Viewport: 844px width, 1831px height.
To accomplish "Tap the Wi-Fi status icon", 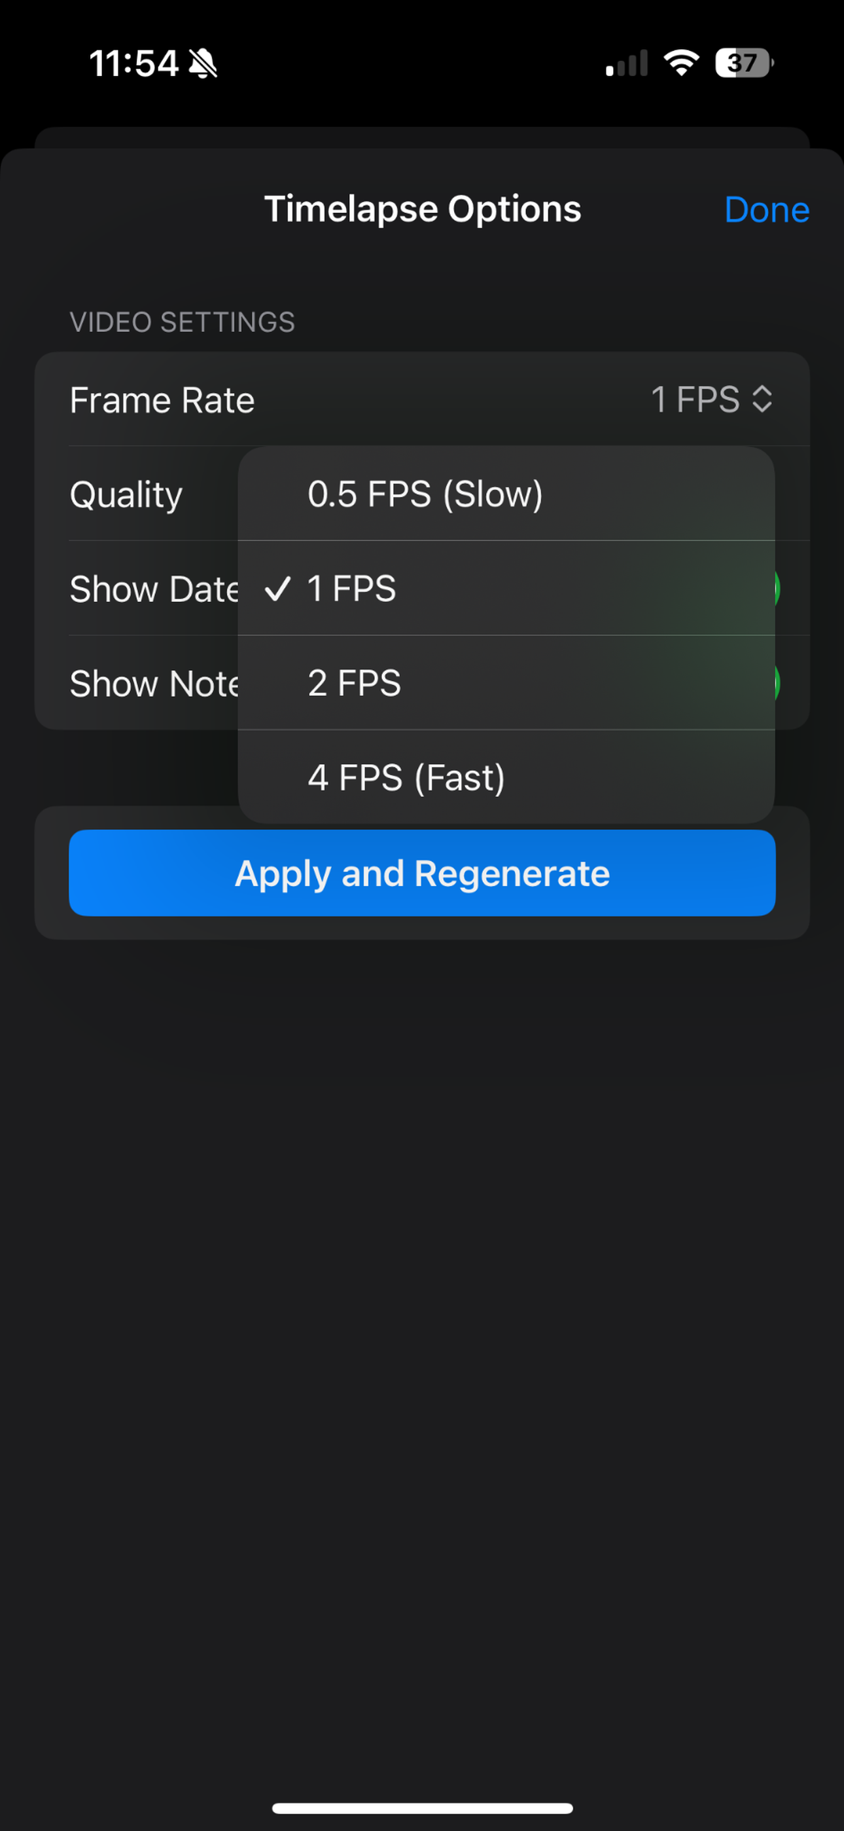I will [x=681, y=63].
